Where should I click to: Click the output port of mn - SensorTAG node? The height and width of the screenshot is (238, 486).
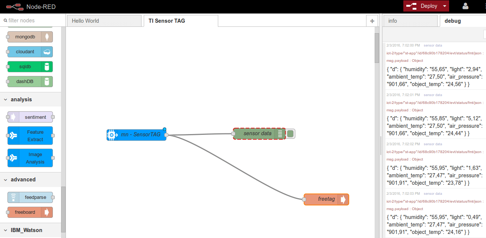pos(166,135)
